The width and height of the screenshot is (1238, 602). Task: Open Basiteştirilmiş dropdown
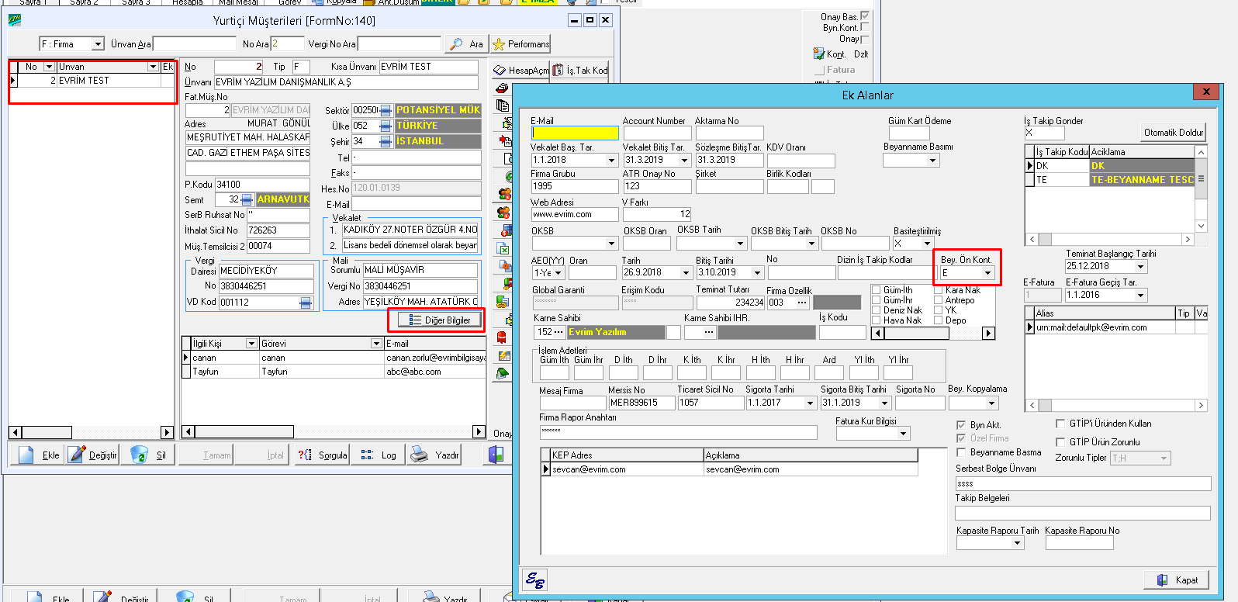[x=926, y=244]
